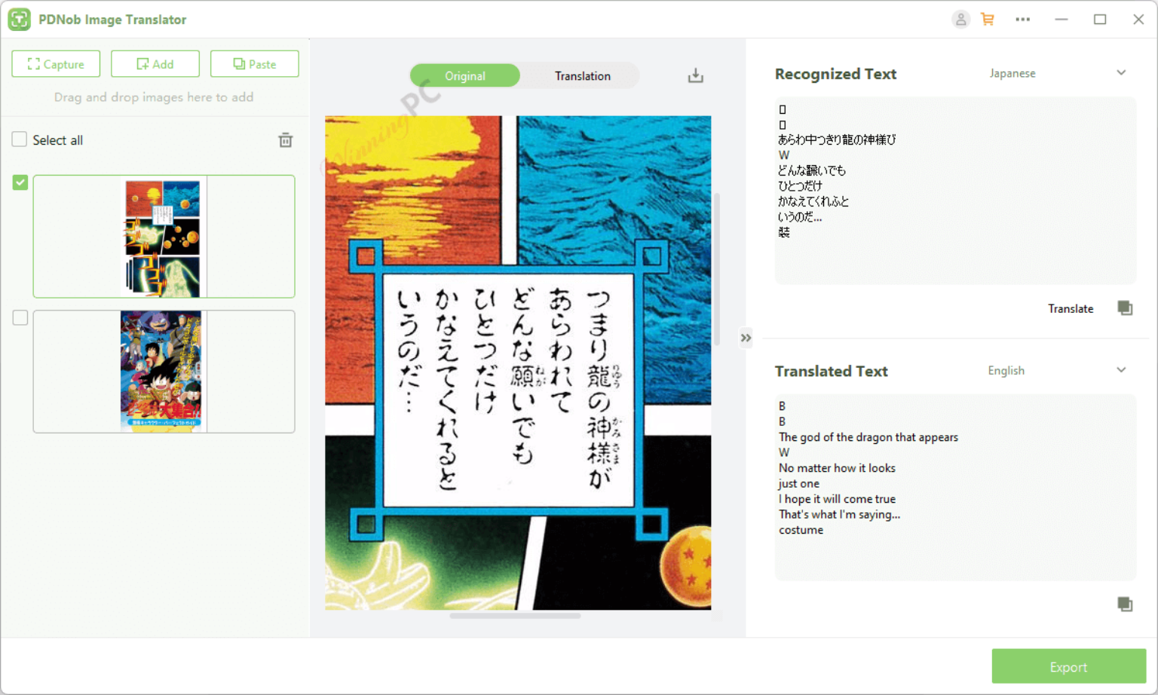Click the line 'I hope it will come true'
This screenshot has height=695, width=1158.
click(x=837, y=499)
